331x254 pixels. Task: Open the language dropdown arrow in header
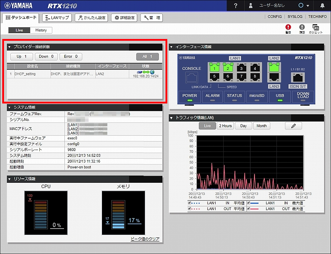pos(308,6)
